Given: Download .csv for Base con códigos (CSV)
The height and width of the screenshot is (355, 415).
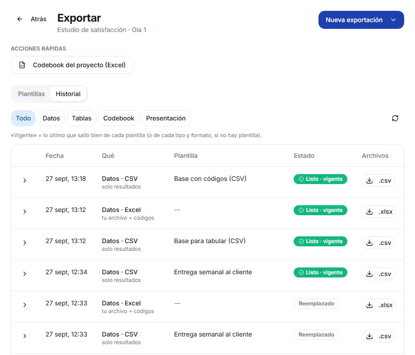Looking at the screenshot, I should click(378, 180).
